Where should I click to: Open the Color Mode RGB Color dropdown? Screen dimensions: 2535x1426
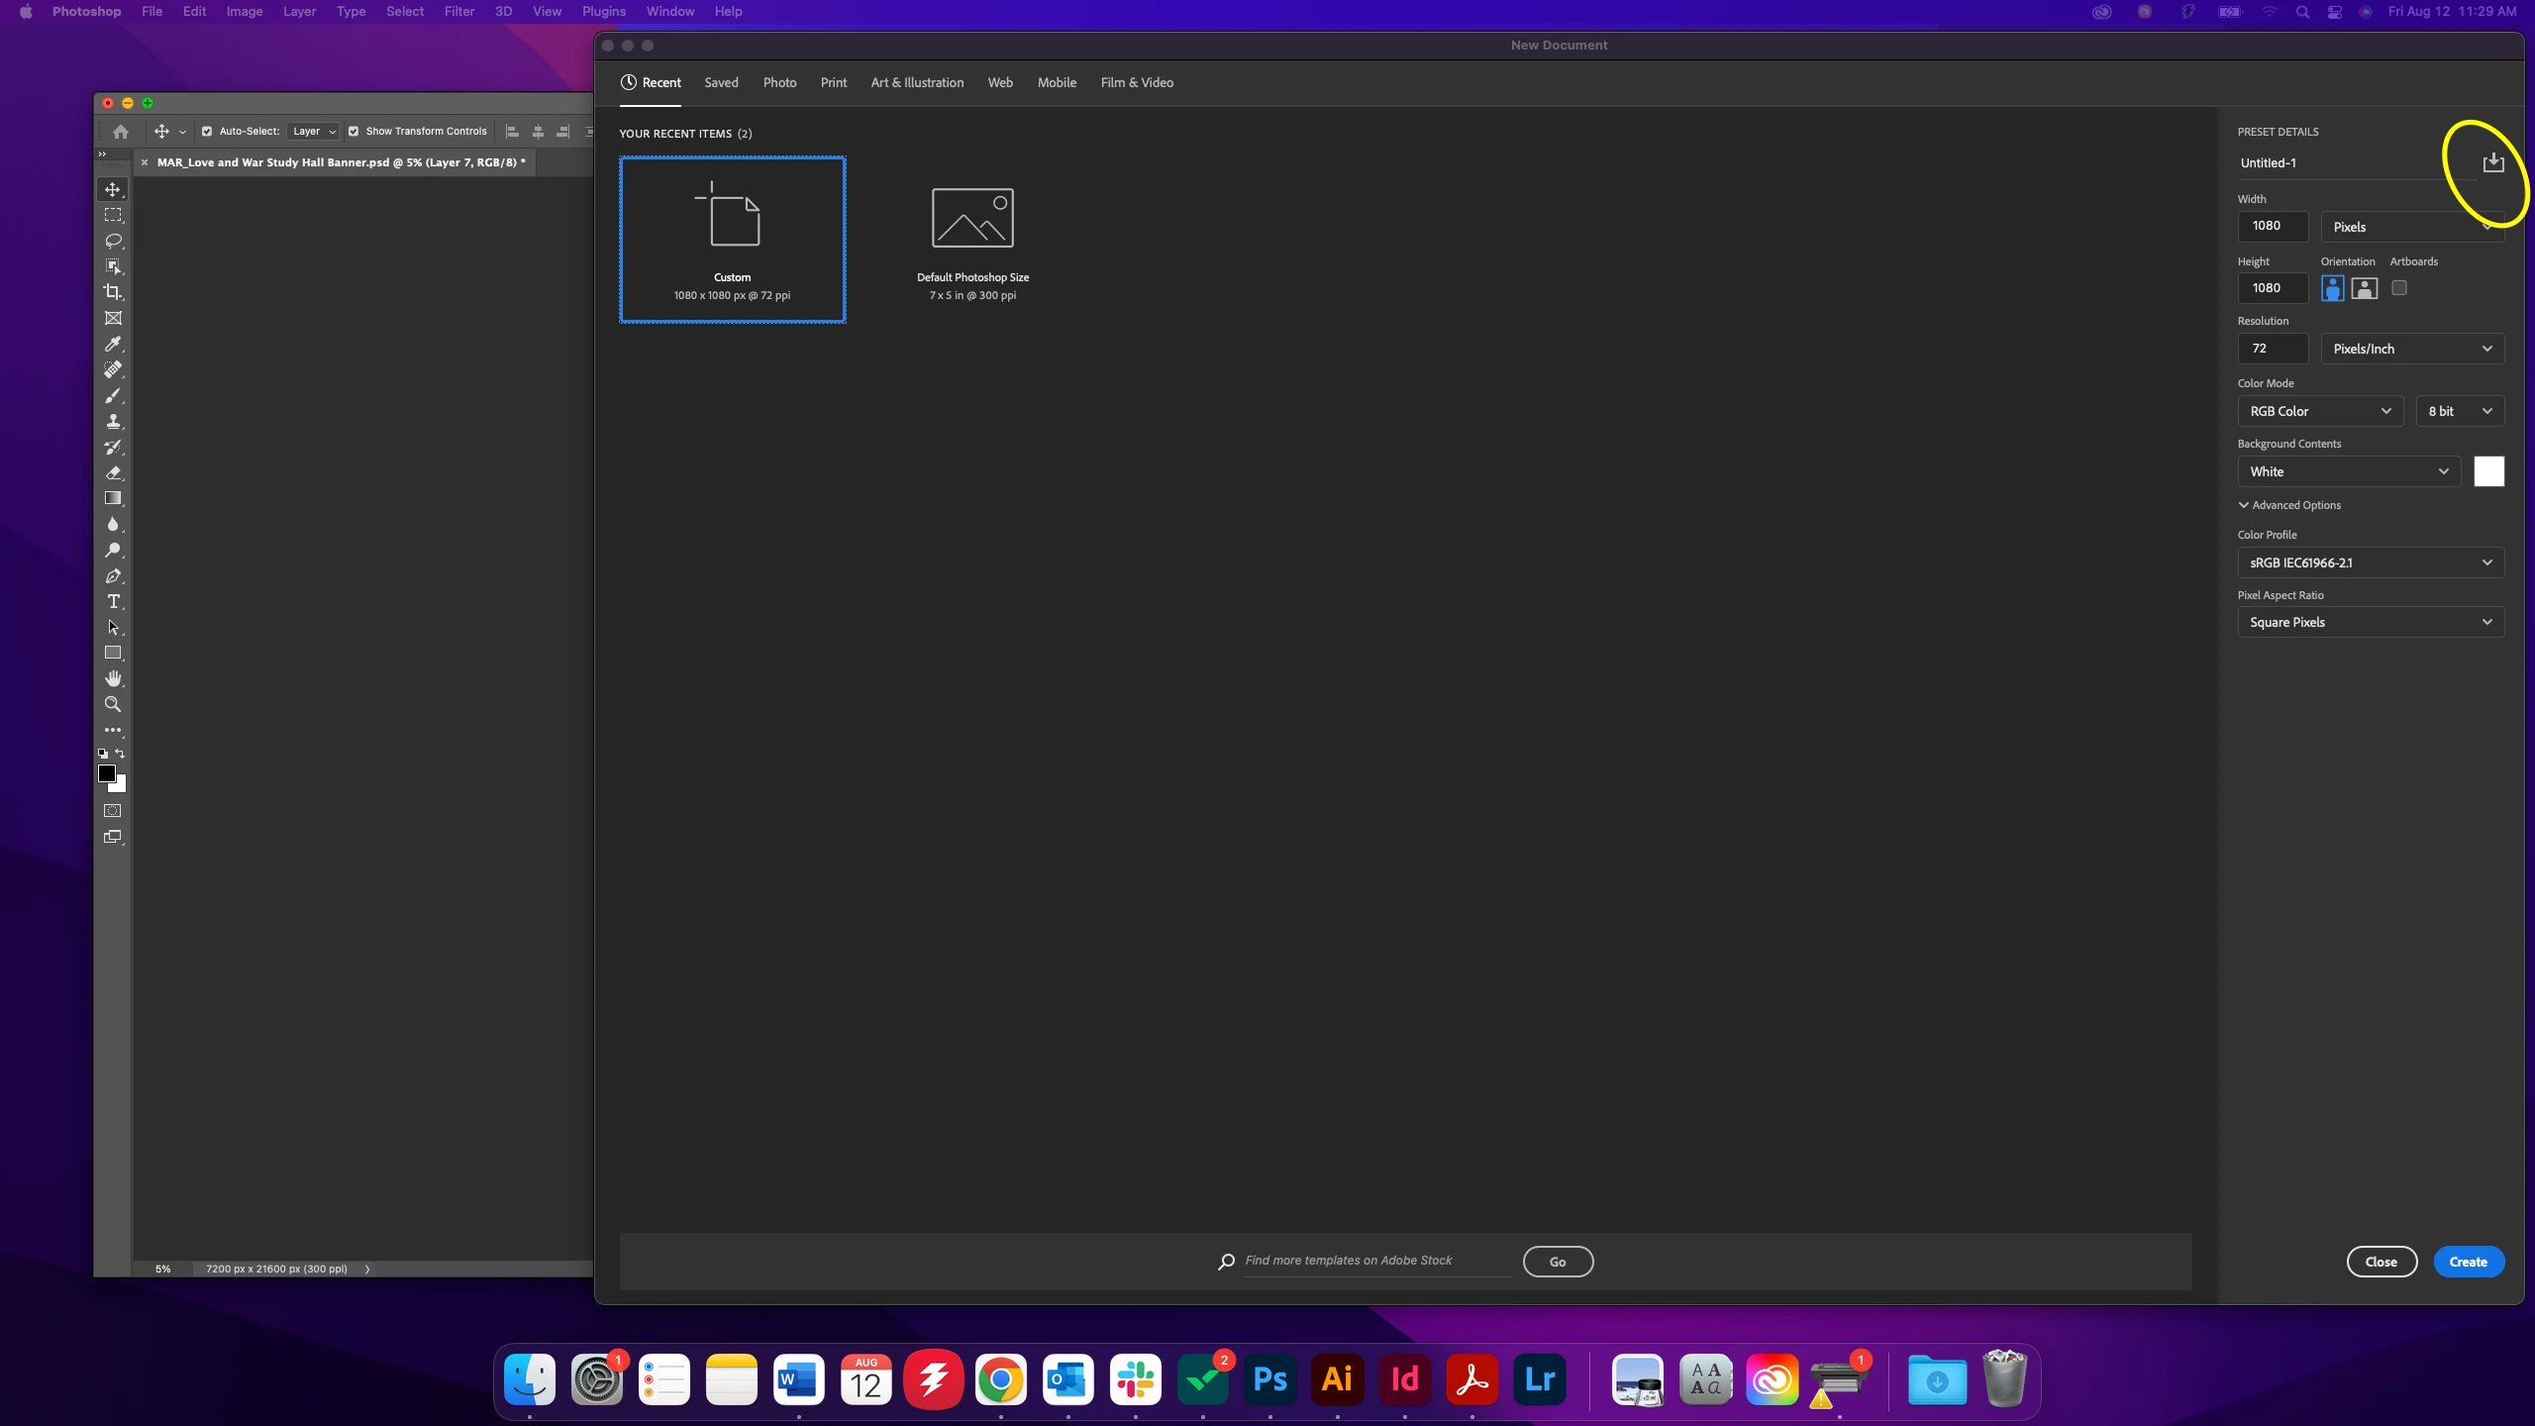(x=2319, y=411)
